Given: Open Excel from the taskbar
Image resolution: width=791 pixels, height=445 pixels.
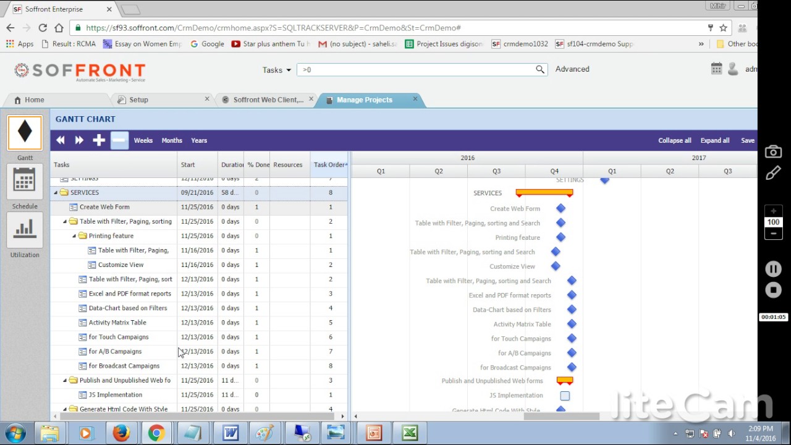Looking at the screenshot, I should tap(409, 433).
